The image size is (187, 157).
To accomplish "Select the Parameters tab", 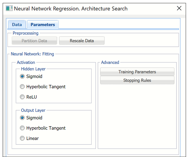I will 43,24.
